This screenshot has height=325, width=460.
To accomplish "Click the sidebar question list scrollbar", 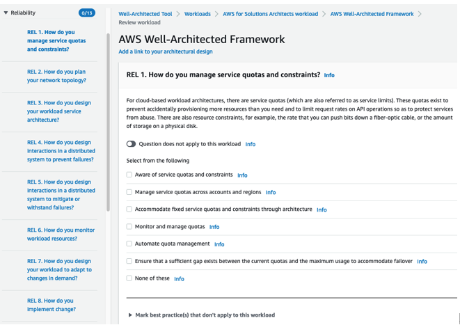I will click(x=108, y=122).
